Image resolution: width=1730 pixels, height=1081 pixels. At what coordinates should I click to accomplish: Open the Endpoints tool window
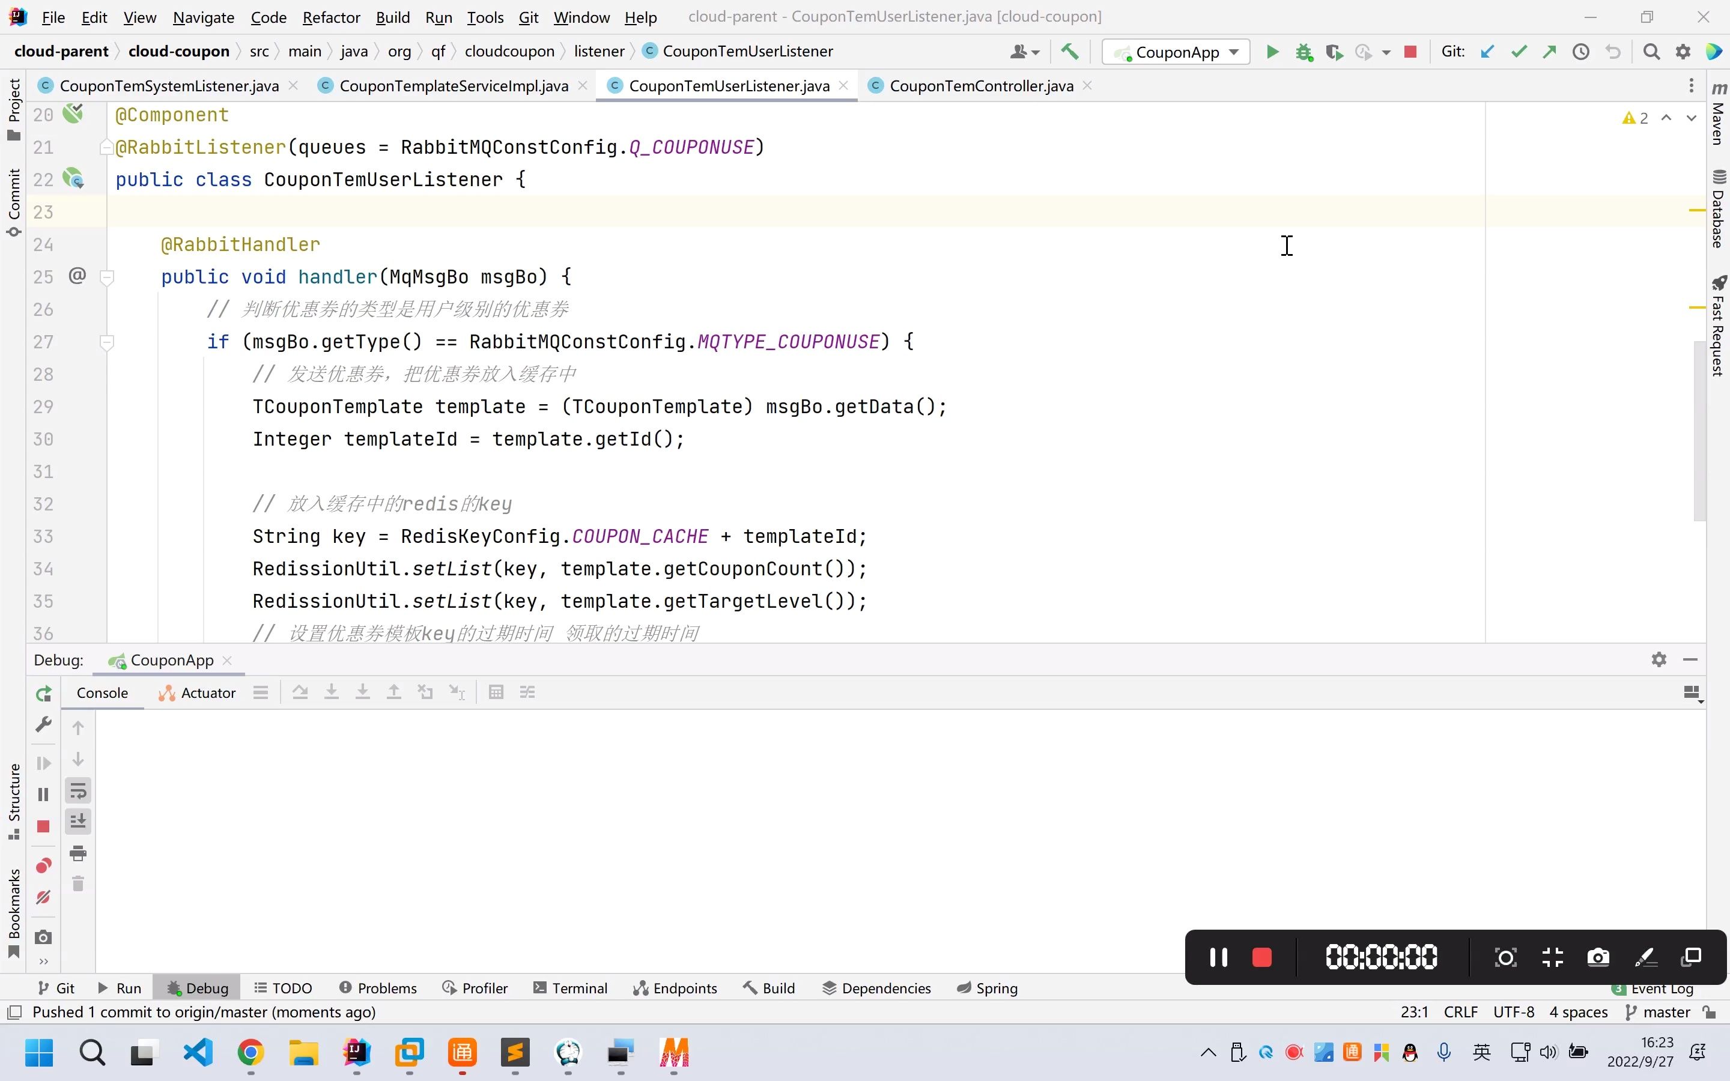pyautogui.click(x=675, y=988)
